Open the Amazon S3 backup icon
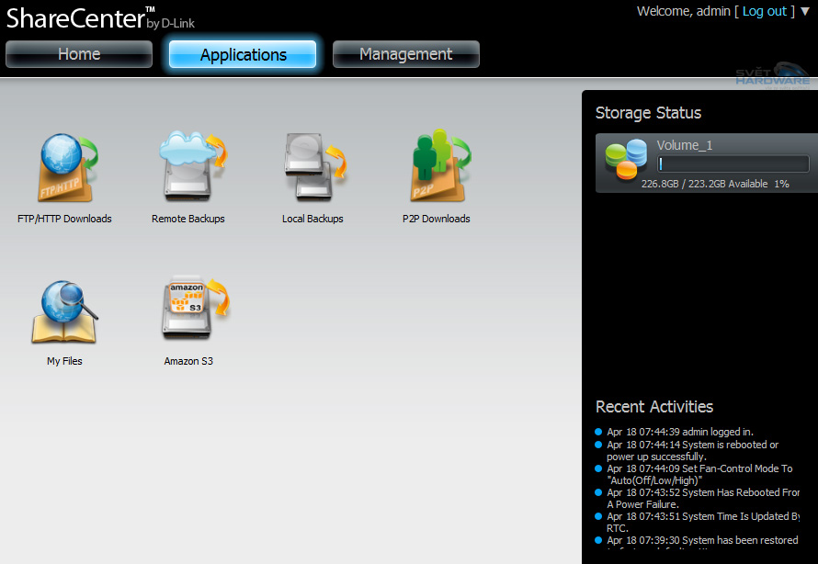 click(x=190, y=309)
